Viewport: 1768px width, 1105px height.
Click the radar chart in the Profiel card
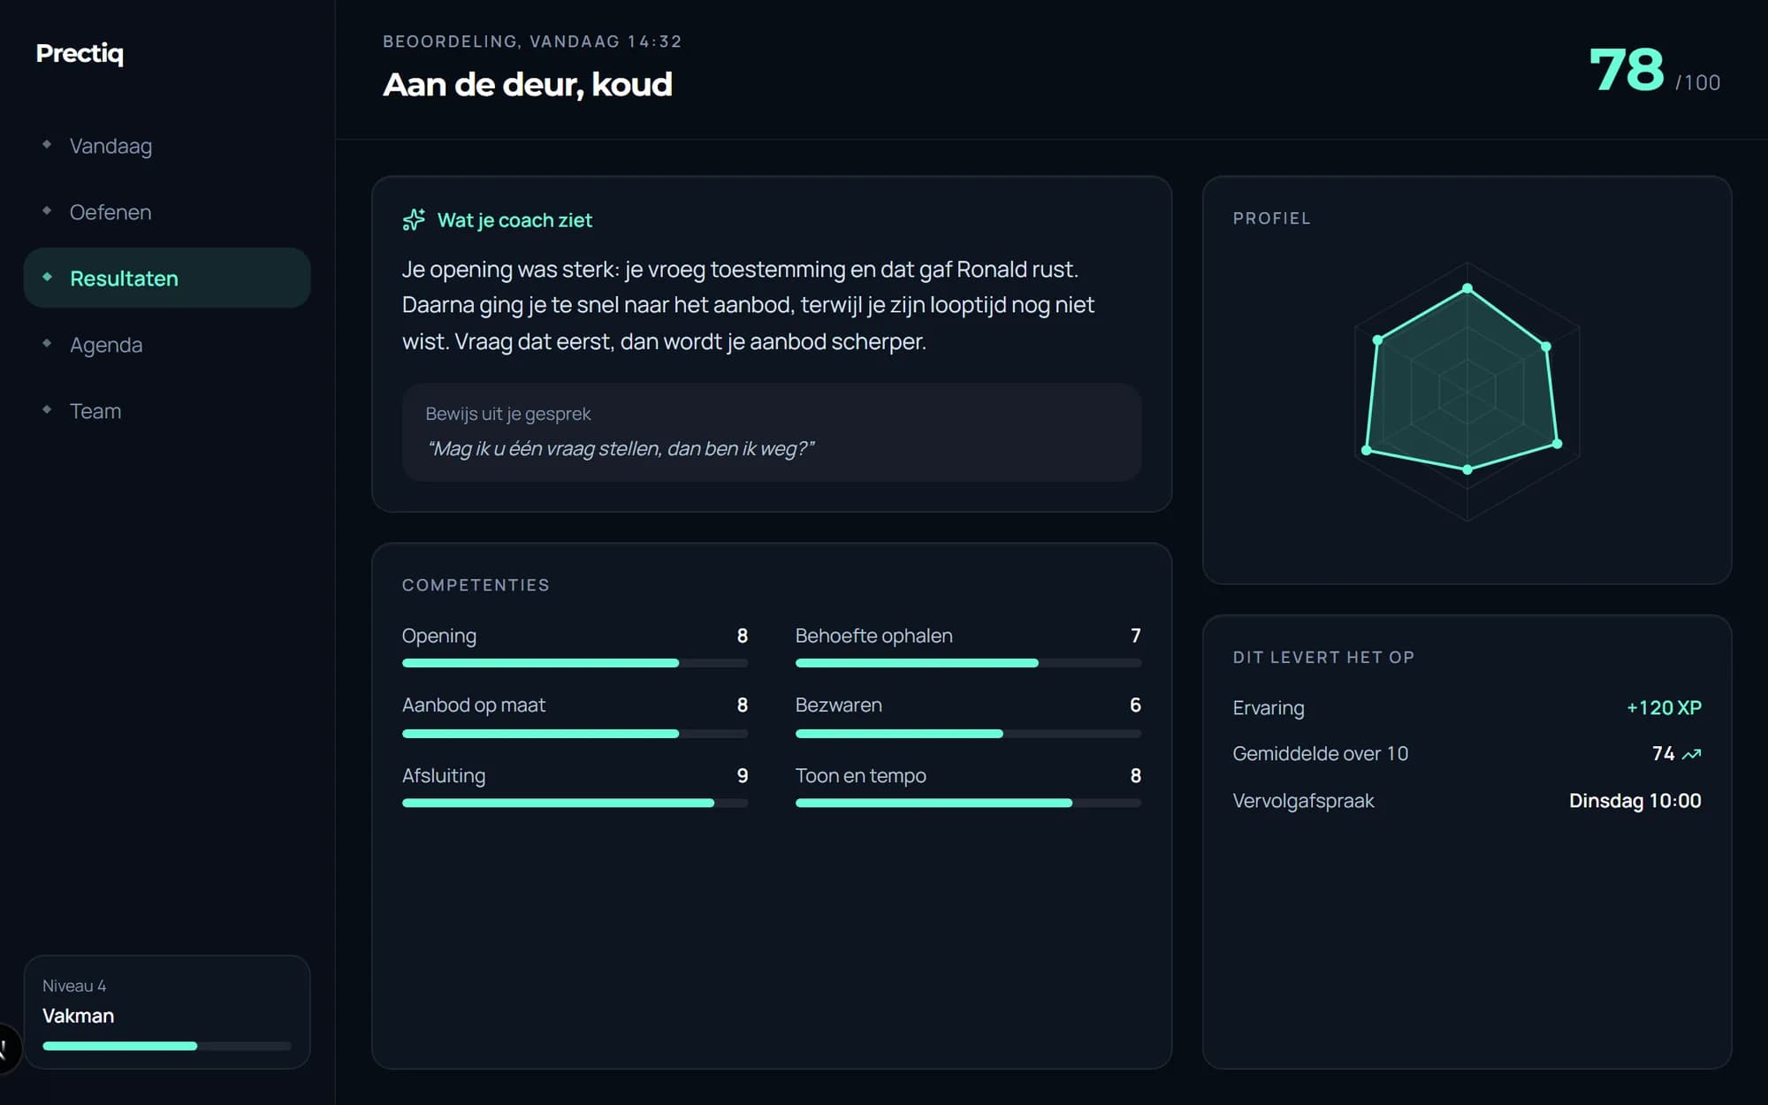1467,391
